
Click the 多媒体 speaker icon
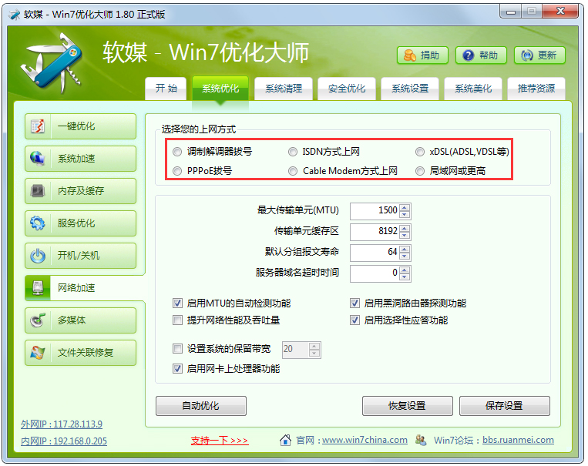pyautogui.click(x=38, y=320)
